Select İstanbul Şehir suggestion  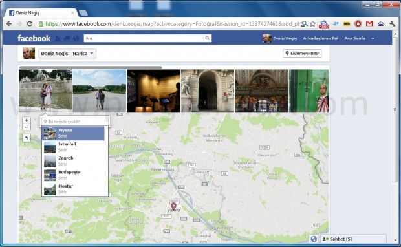coord(73,147)
